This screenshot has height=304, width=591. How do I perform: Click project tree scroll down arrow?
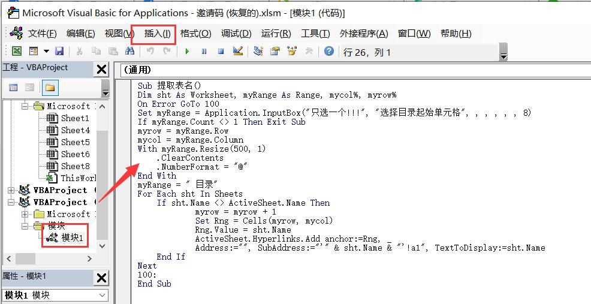102,246
